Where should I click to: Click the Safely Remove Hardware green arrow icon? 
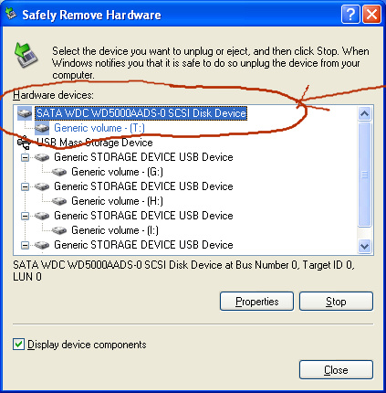26,55
